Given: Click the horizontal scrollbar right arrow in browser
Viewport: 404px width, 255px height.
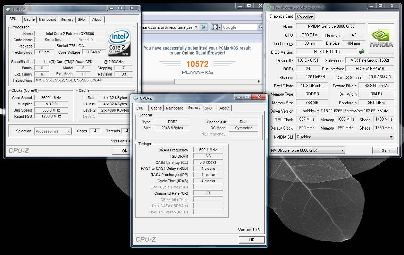Looking at the screenshot, I should [259, 81].
